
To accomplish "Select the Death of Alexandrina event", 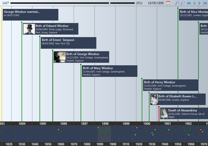I will (184, 113).
